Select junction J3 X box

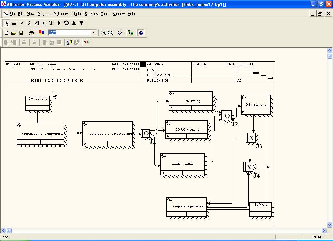(251, 138)
